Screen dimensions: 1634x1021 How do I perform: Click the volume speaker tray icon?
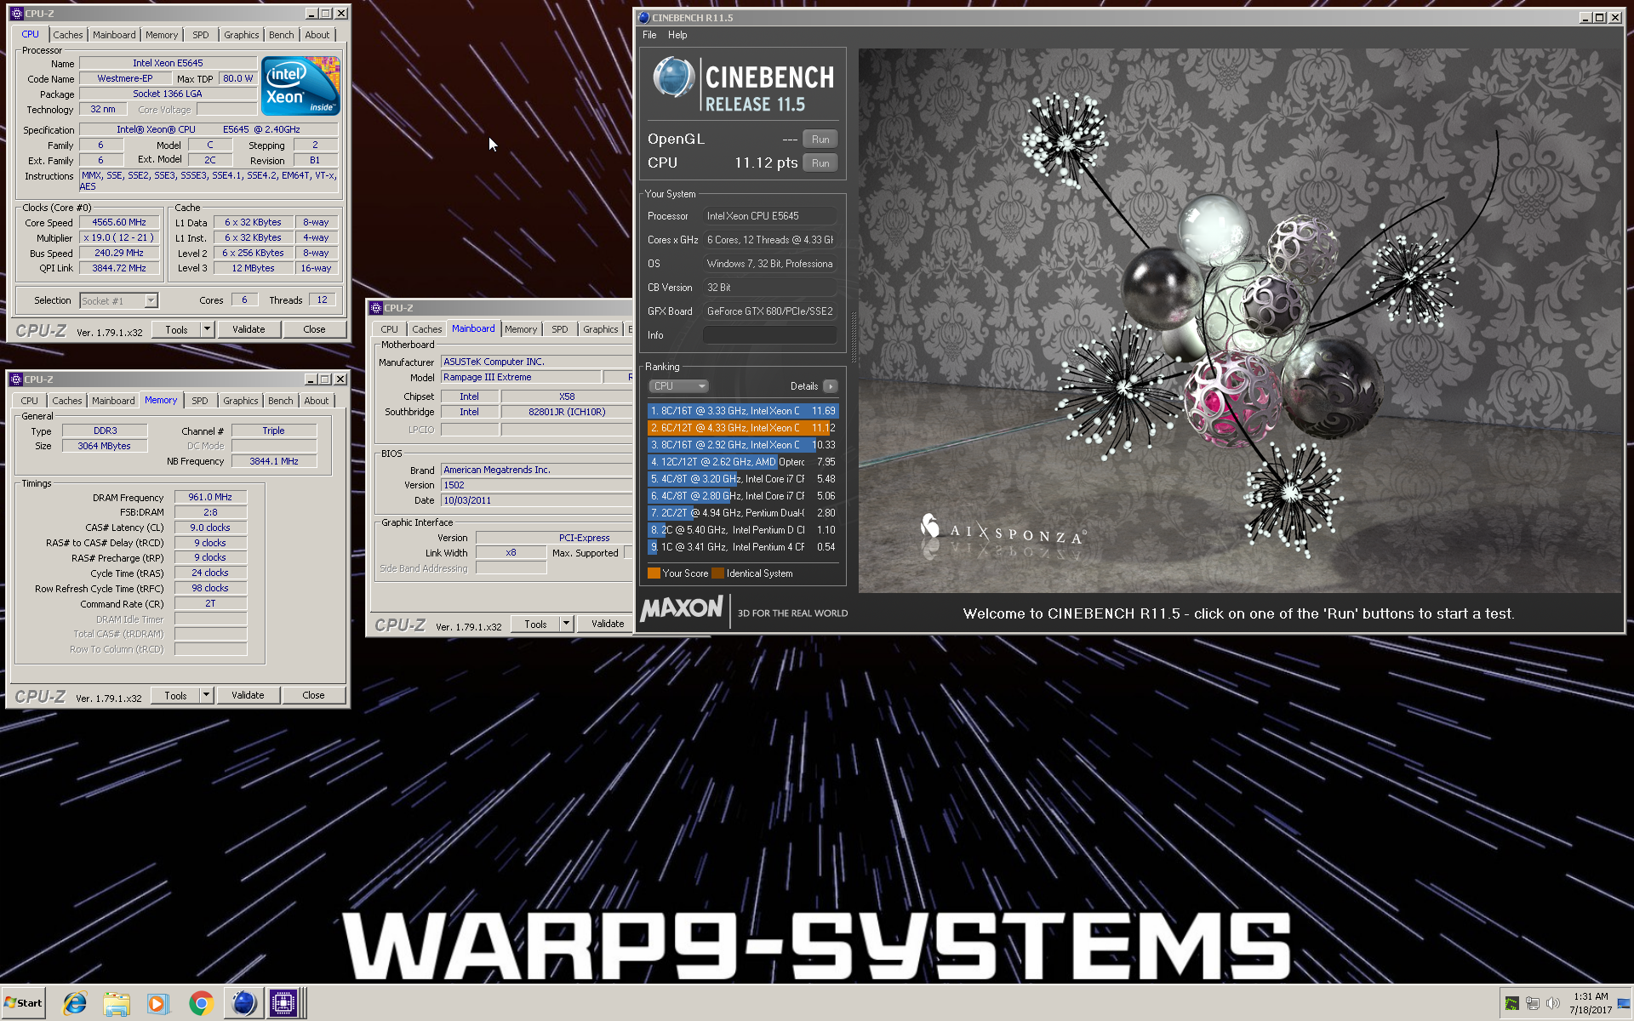[x=1553, y=1003]
